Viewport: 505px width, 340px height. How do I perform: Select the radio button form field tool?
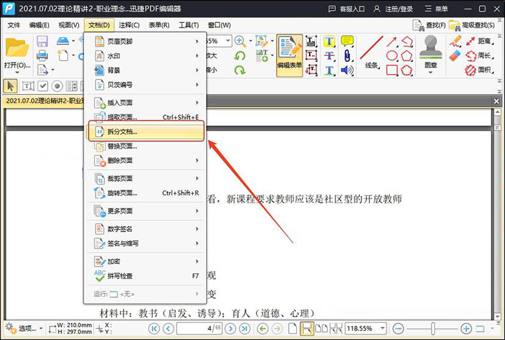(57, 86)
